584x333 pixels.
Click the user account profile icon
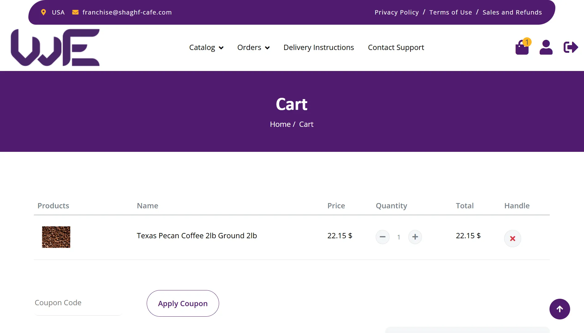pyautogui.click(x=546, y=48)
